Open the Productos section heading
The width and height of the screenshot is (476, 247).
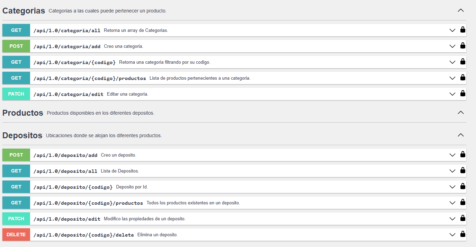(x=23, y=113)
